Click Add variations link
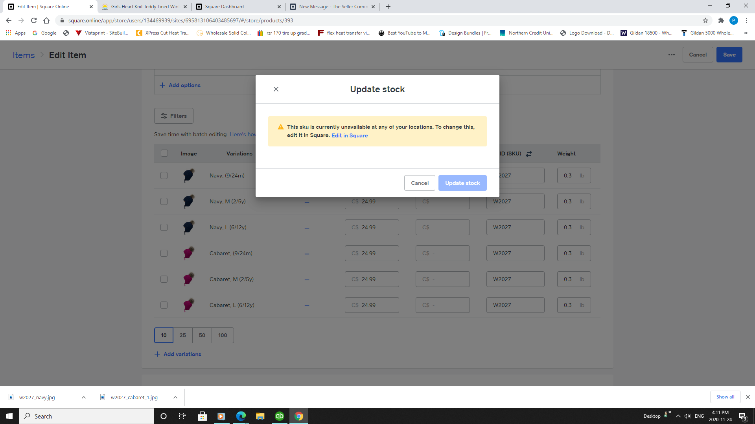This screenshot has width=755, height=424. (x=178, y=354)
